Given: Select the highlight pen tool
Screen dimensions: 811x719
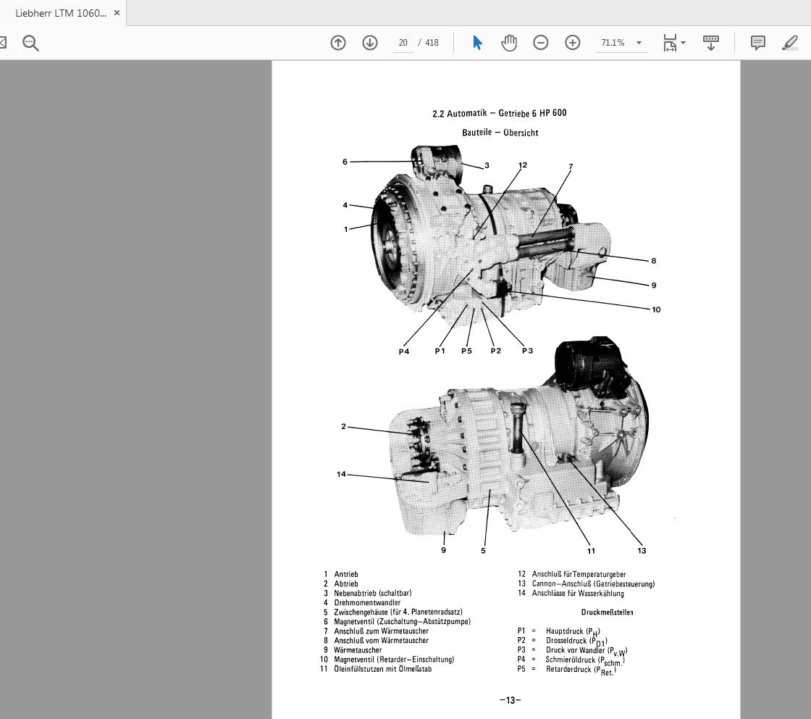Looking at the screenshot, I should point(790,43).
